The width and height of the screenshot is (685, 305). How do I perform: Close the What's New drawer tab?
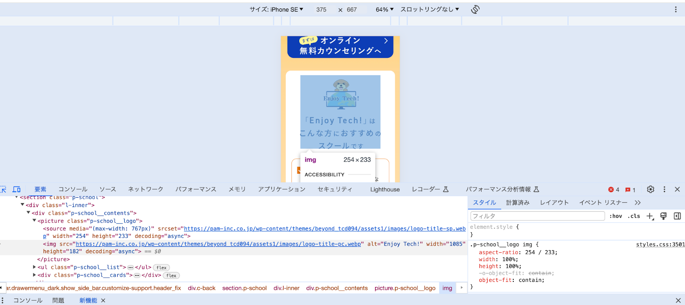pyautogui.click(x=103, y=301)
